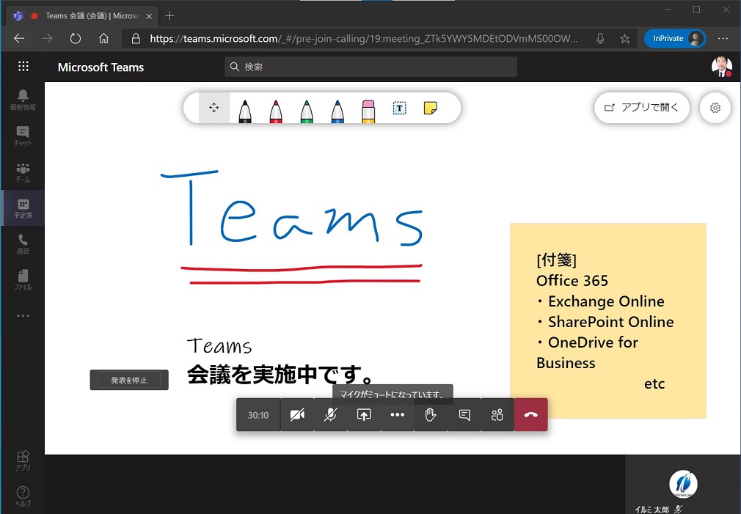
Task: Go to 予定表 calendar
Action: (x=23, y=208)
